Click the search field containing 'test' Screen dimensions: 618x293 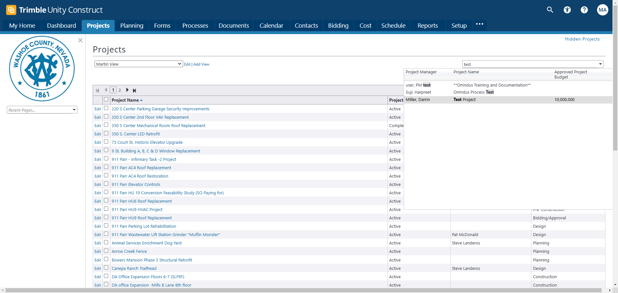[x=530, y=64]
